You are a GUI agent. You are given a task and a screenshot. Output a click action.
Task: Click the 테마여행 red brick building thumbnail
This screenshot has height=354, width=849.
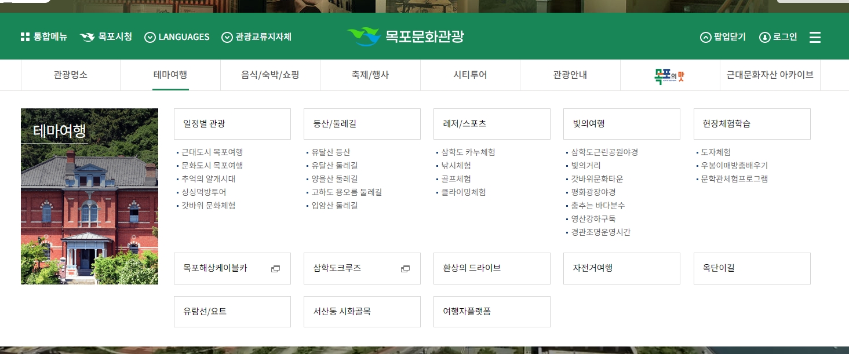coord(89,196)
